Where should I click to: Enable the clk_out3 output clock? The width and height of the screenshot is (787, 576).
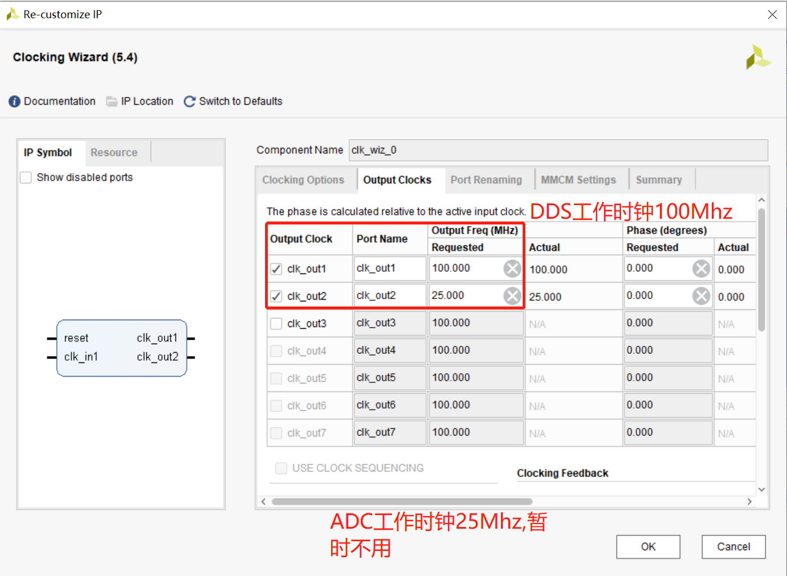pyautogui.click(x=276, y=324)
